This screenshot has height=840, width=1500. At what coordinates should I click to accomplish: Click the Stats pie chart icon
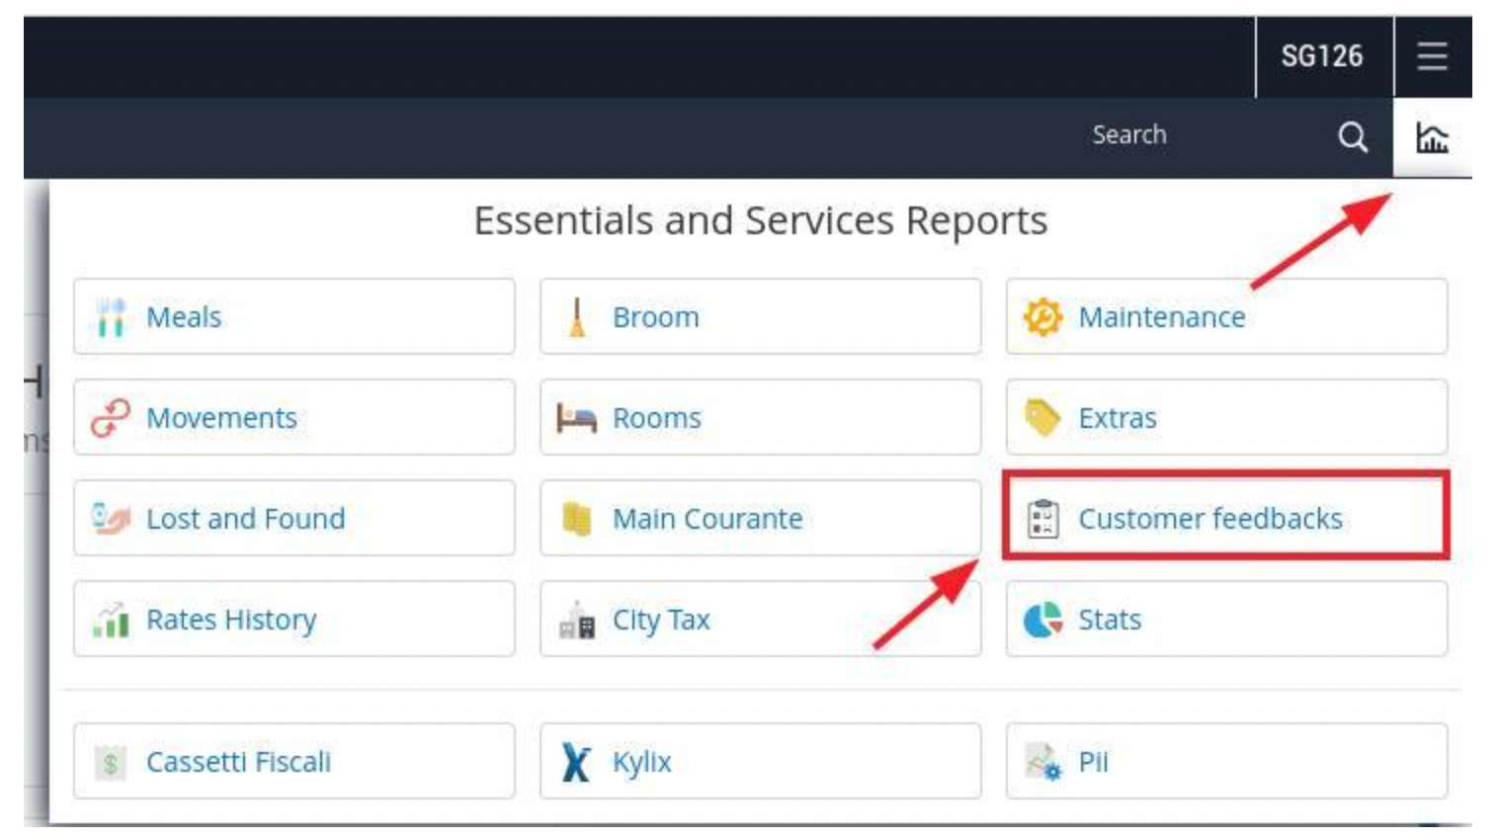click(x=1042, y=620)
